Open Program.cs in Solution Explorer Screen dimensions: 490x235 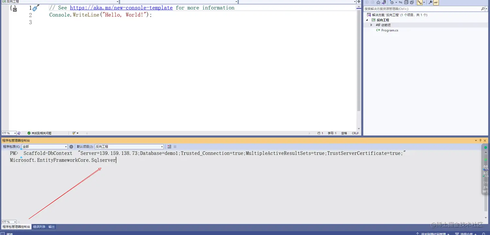point(387,30)
